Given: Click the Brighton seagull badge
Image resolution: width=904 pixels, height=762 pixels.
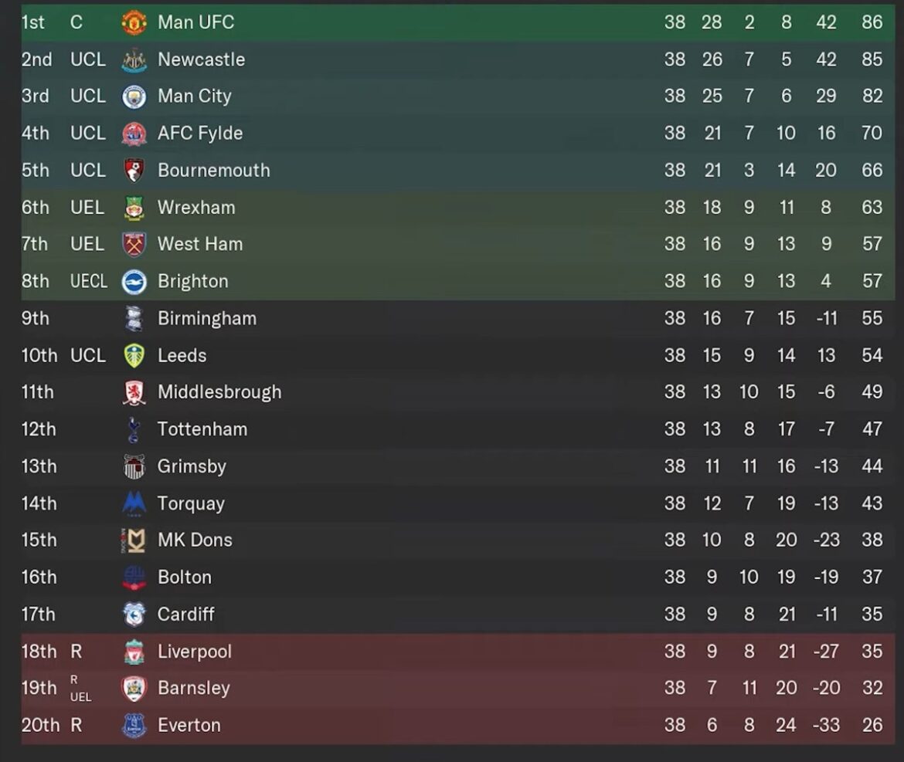Looking at the screenshot, I should (133, 281).
